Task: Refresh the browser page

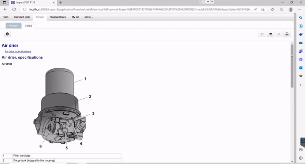Action: (x=14, y=9)
